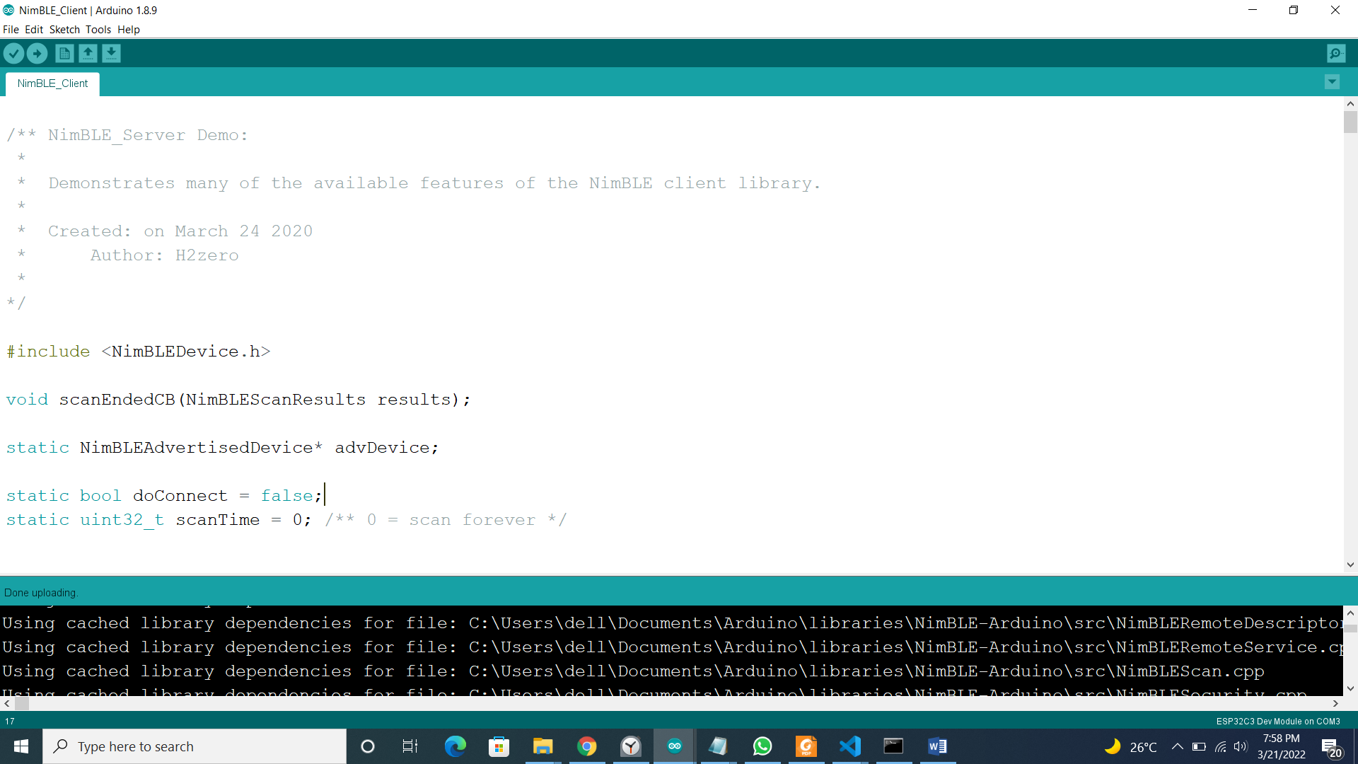Open the Arduino IDE taskbar icon

pyautogui.click(x=674, y=746)
